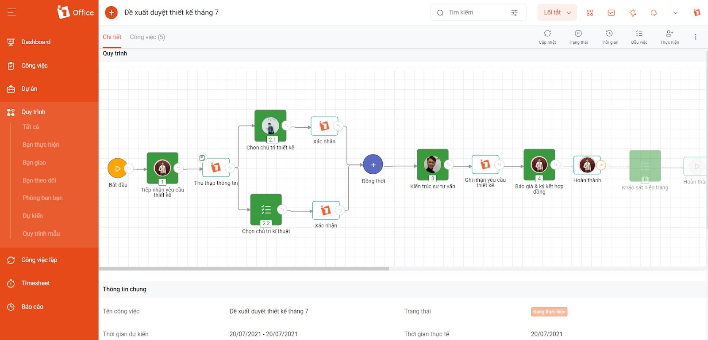Open the three-dot more options menu
This screenshot has width=708, height=340.
point(696,37)
